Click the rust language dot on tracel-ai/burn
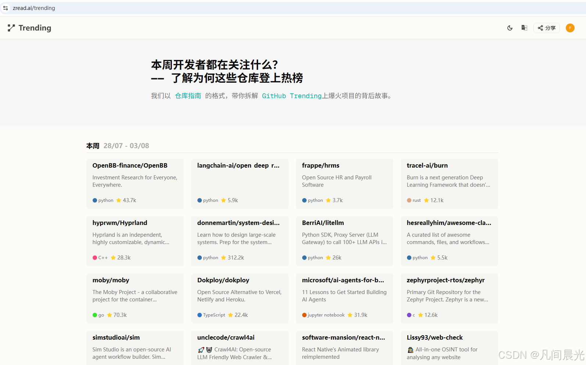This screenshot has height=365, width=586. 409,200
